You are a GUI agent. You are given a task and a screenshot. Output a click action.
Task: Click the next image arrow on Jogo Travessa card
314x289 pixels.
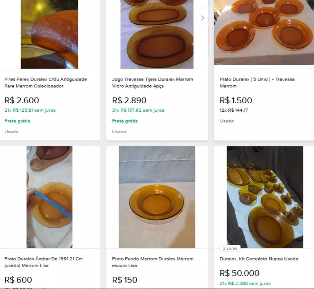(202, 18)
